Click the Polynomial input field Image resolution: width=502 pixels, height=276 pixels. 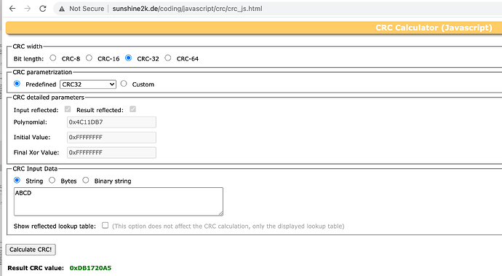click(111, 122)
